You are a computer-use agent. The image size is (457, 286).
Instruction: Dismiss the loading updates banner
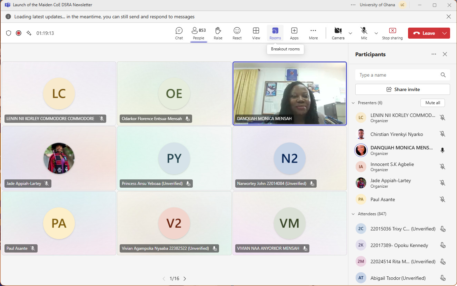[x=449, y=17]
